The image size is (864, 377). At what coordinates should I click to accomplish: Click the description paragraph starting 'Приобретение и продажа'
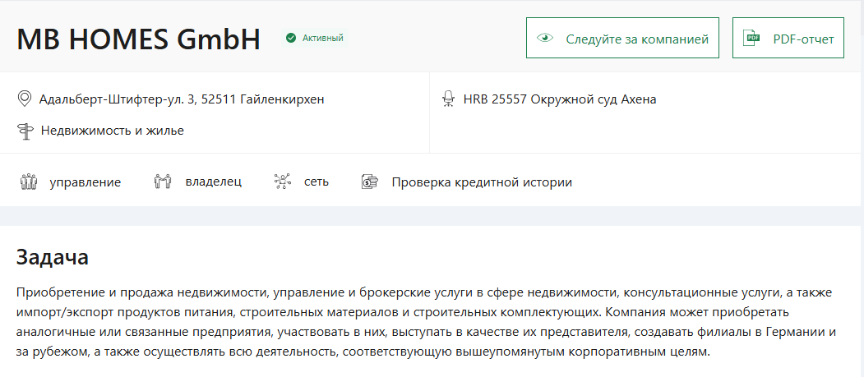[x=427, y=322]
